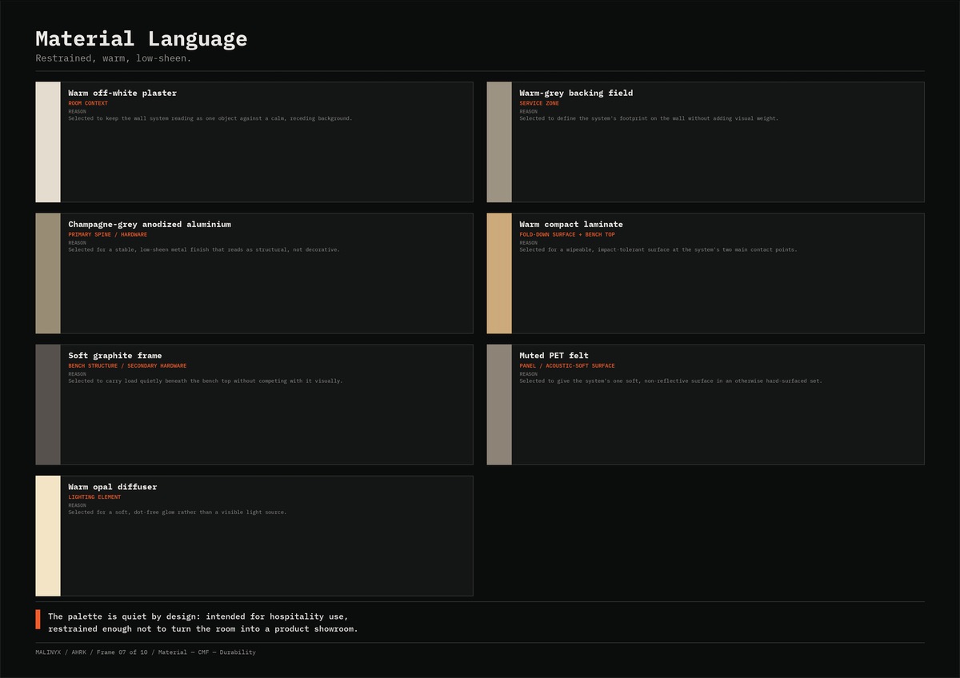Click the "Warm off-white plaster" card title
This screenshot has height=678, width=960.
(122, 93)
